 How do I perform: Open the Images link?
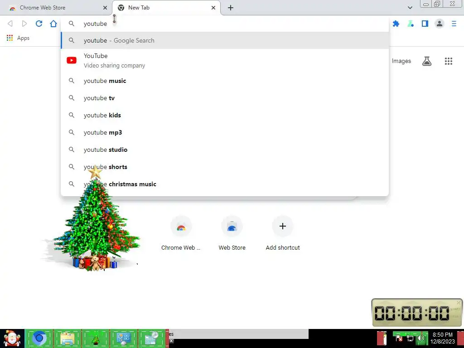401,61
